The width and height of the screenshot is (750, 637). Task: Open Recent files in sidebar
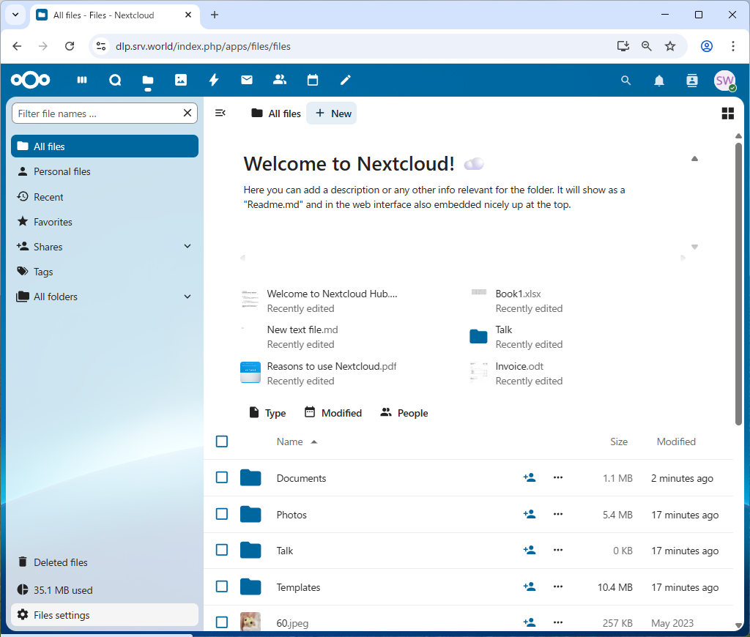[x=48, y=197]
